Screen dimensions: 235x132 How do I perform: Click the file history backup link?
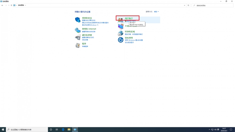[95, 23]
